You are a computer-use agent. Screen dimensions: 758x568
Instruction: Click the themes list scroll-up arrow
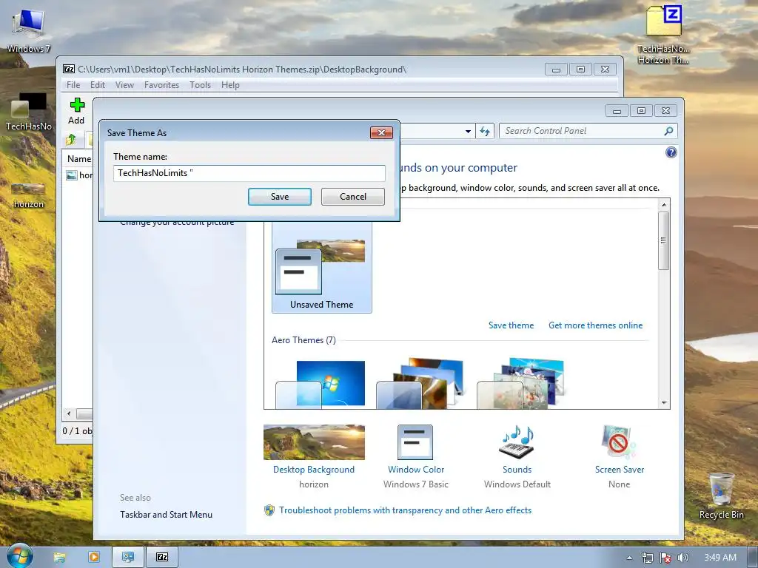(x=664, y=205)
